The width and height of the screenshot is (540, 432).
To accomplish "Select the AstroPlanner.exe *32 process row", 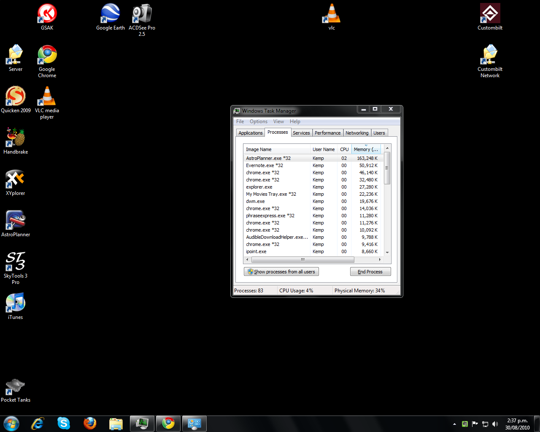I will (x=313, y=158).
